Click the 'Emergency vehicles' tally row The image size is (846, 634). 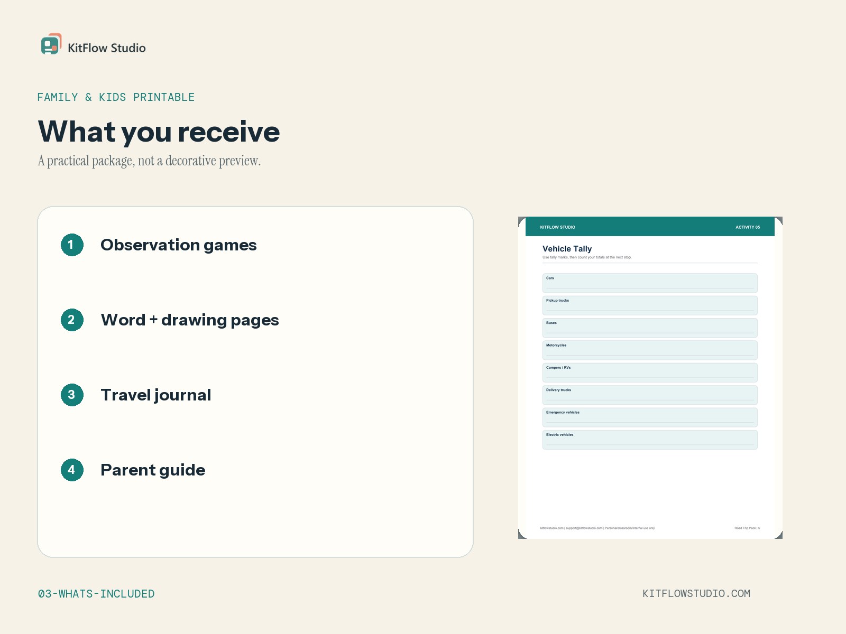pos(650,417)
